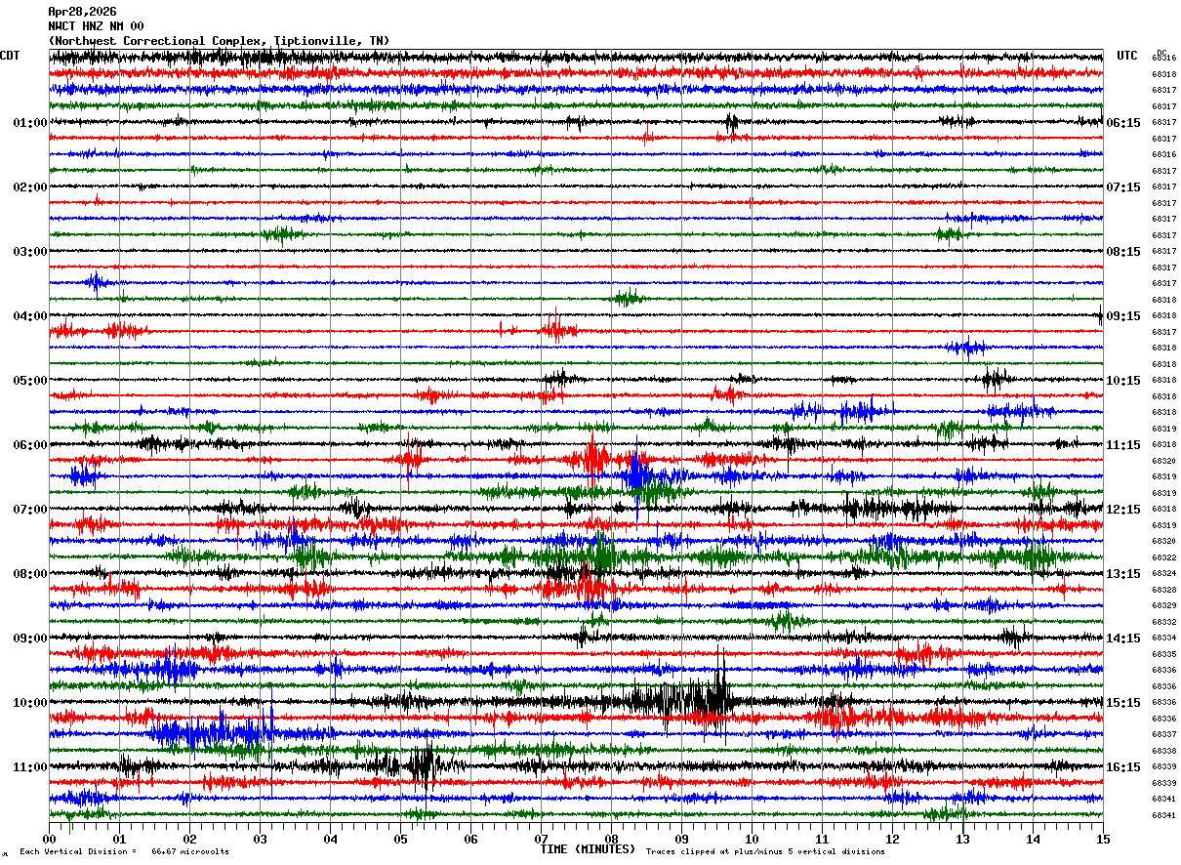Click the Northwest Correctional Complex station name

pos(219,41)
